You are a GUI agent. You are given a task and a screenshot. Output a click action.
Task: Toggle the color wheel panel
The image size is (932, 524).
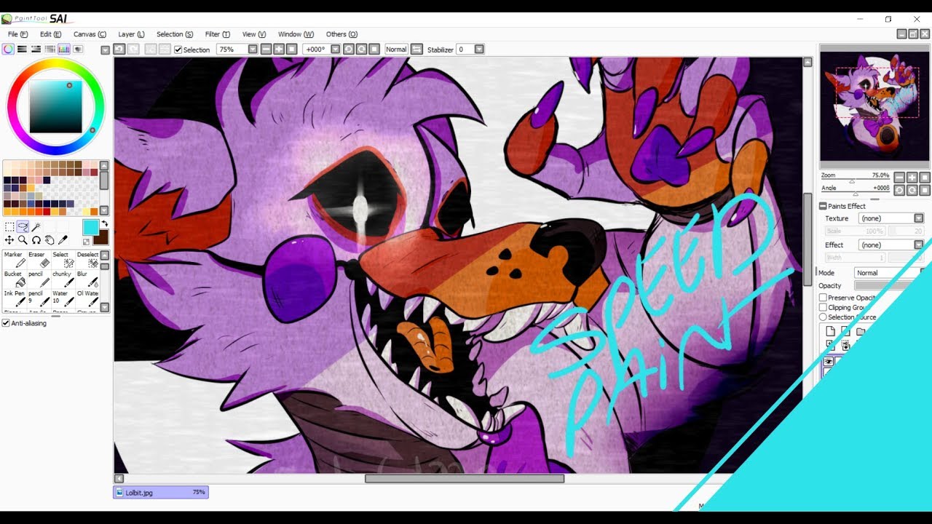8,49
